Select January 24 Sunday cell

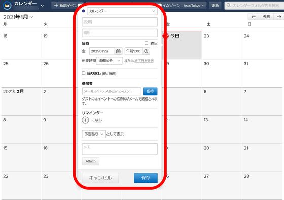262,45
